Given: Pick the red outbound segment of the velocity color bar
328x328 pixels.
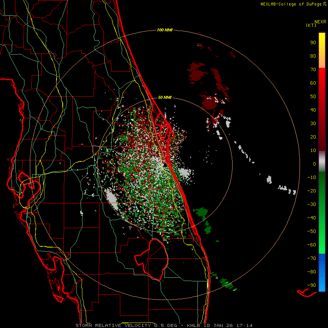Looking at the screenshot, I should point(322,109).
